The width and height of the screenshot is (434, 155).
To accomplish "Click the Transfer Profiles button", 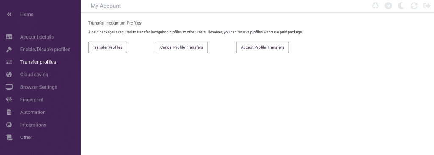I will 107,47.
